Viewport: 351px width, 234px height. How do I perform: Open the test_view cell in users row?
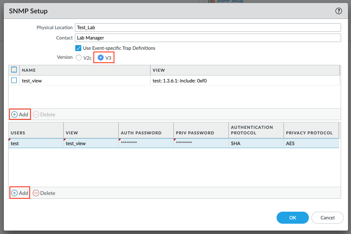91,143
